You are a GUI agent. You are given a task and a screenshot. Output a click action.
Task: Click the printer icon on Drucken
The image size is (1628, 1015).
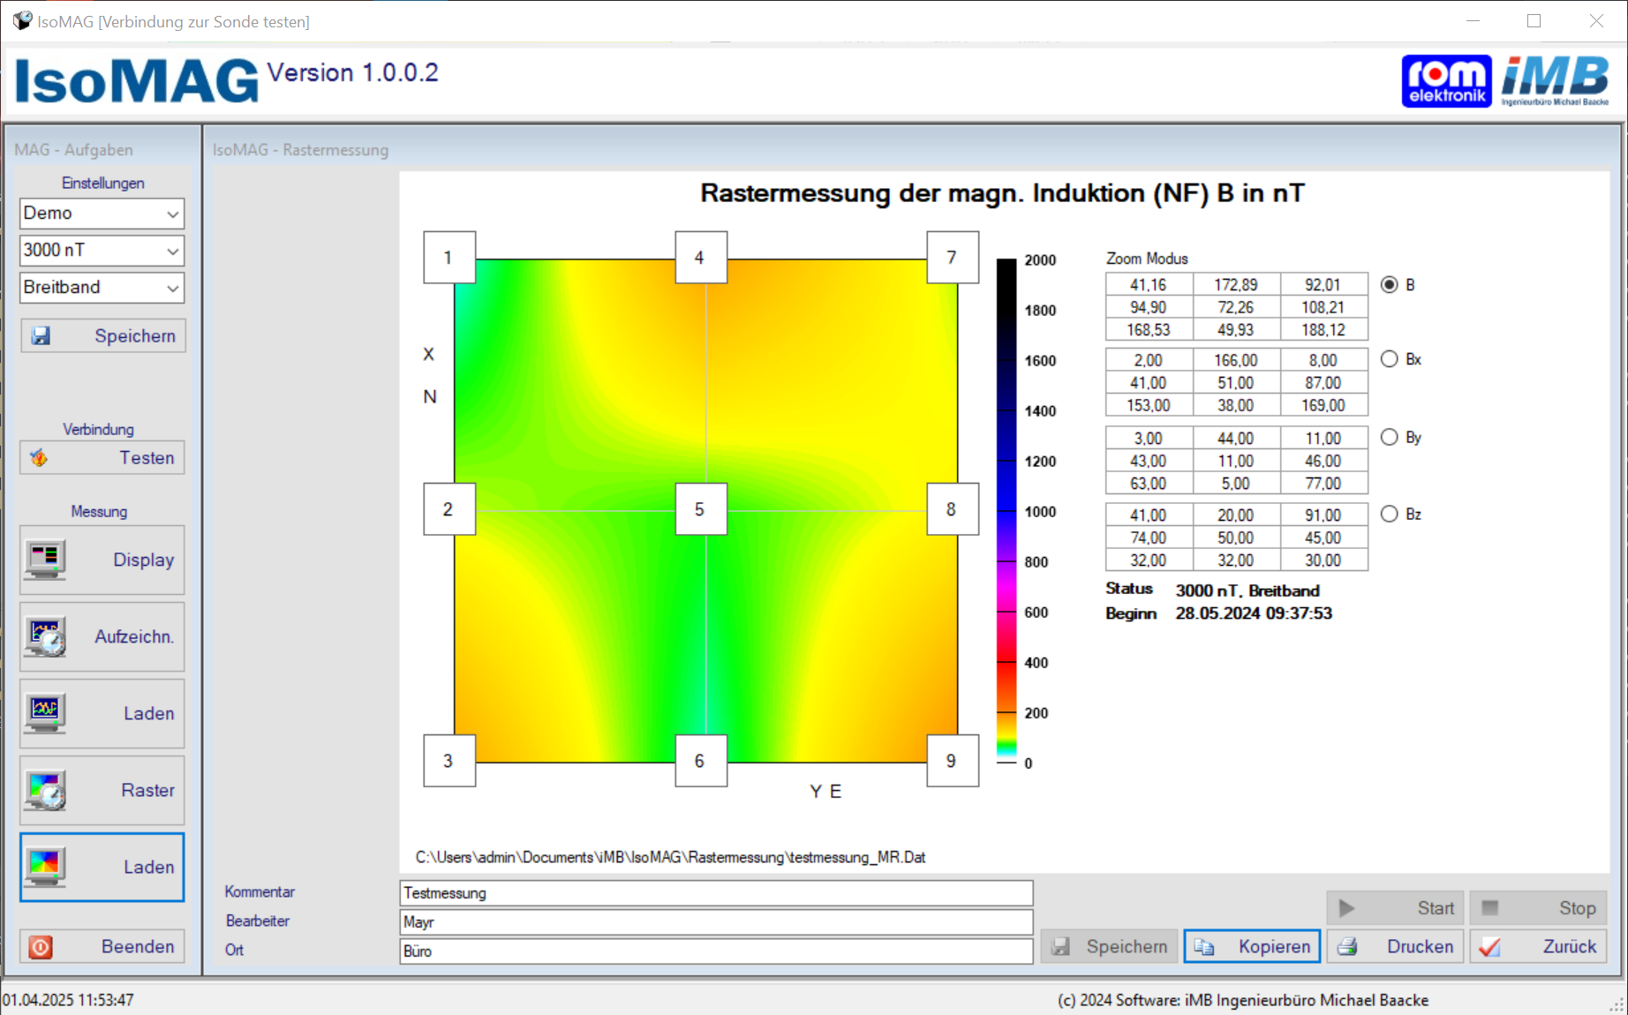tap(1347, 947)
